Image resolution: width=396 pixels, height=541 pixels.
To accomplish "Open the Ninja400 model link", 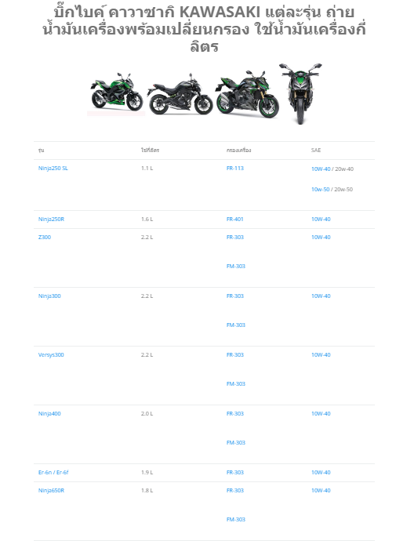I will click(x=49, y=413).
